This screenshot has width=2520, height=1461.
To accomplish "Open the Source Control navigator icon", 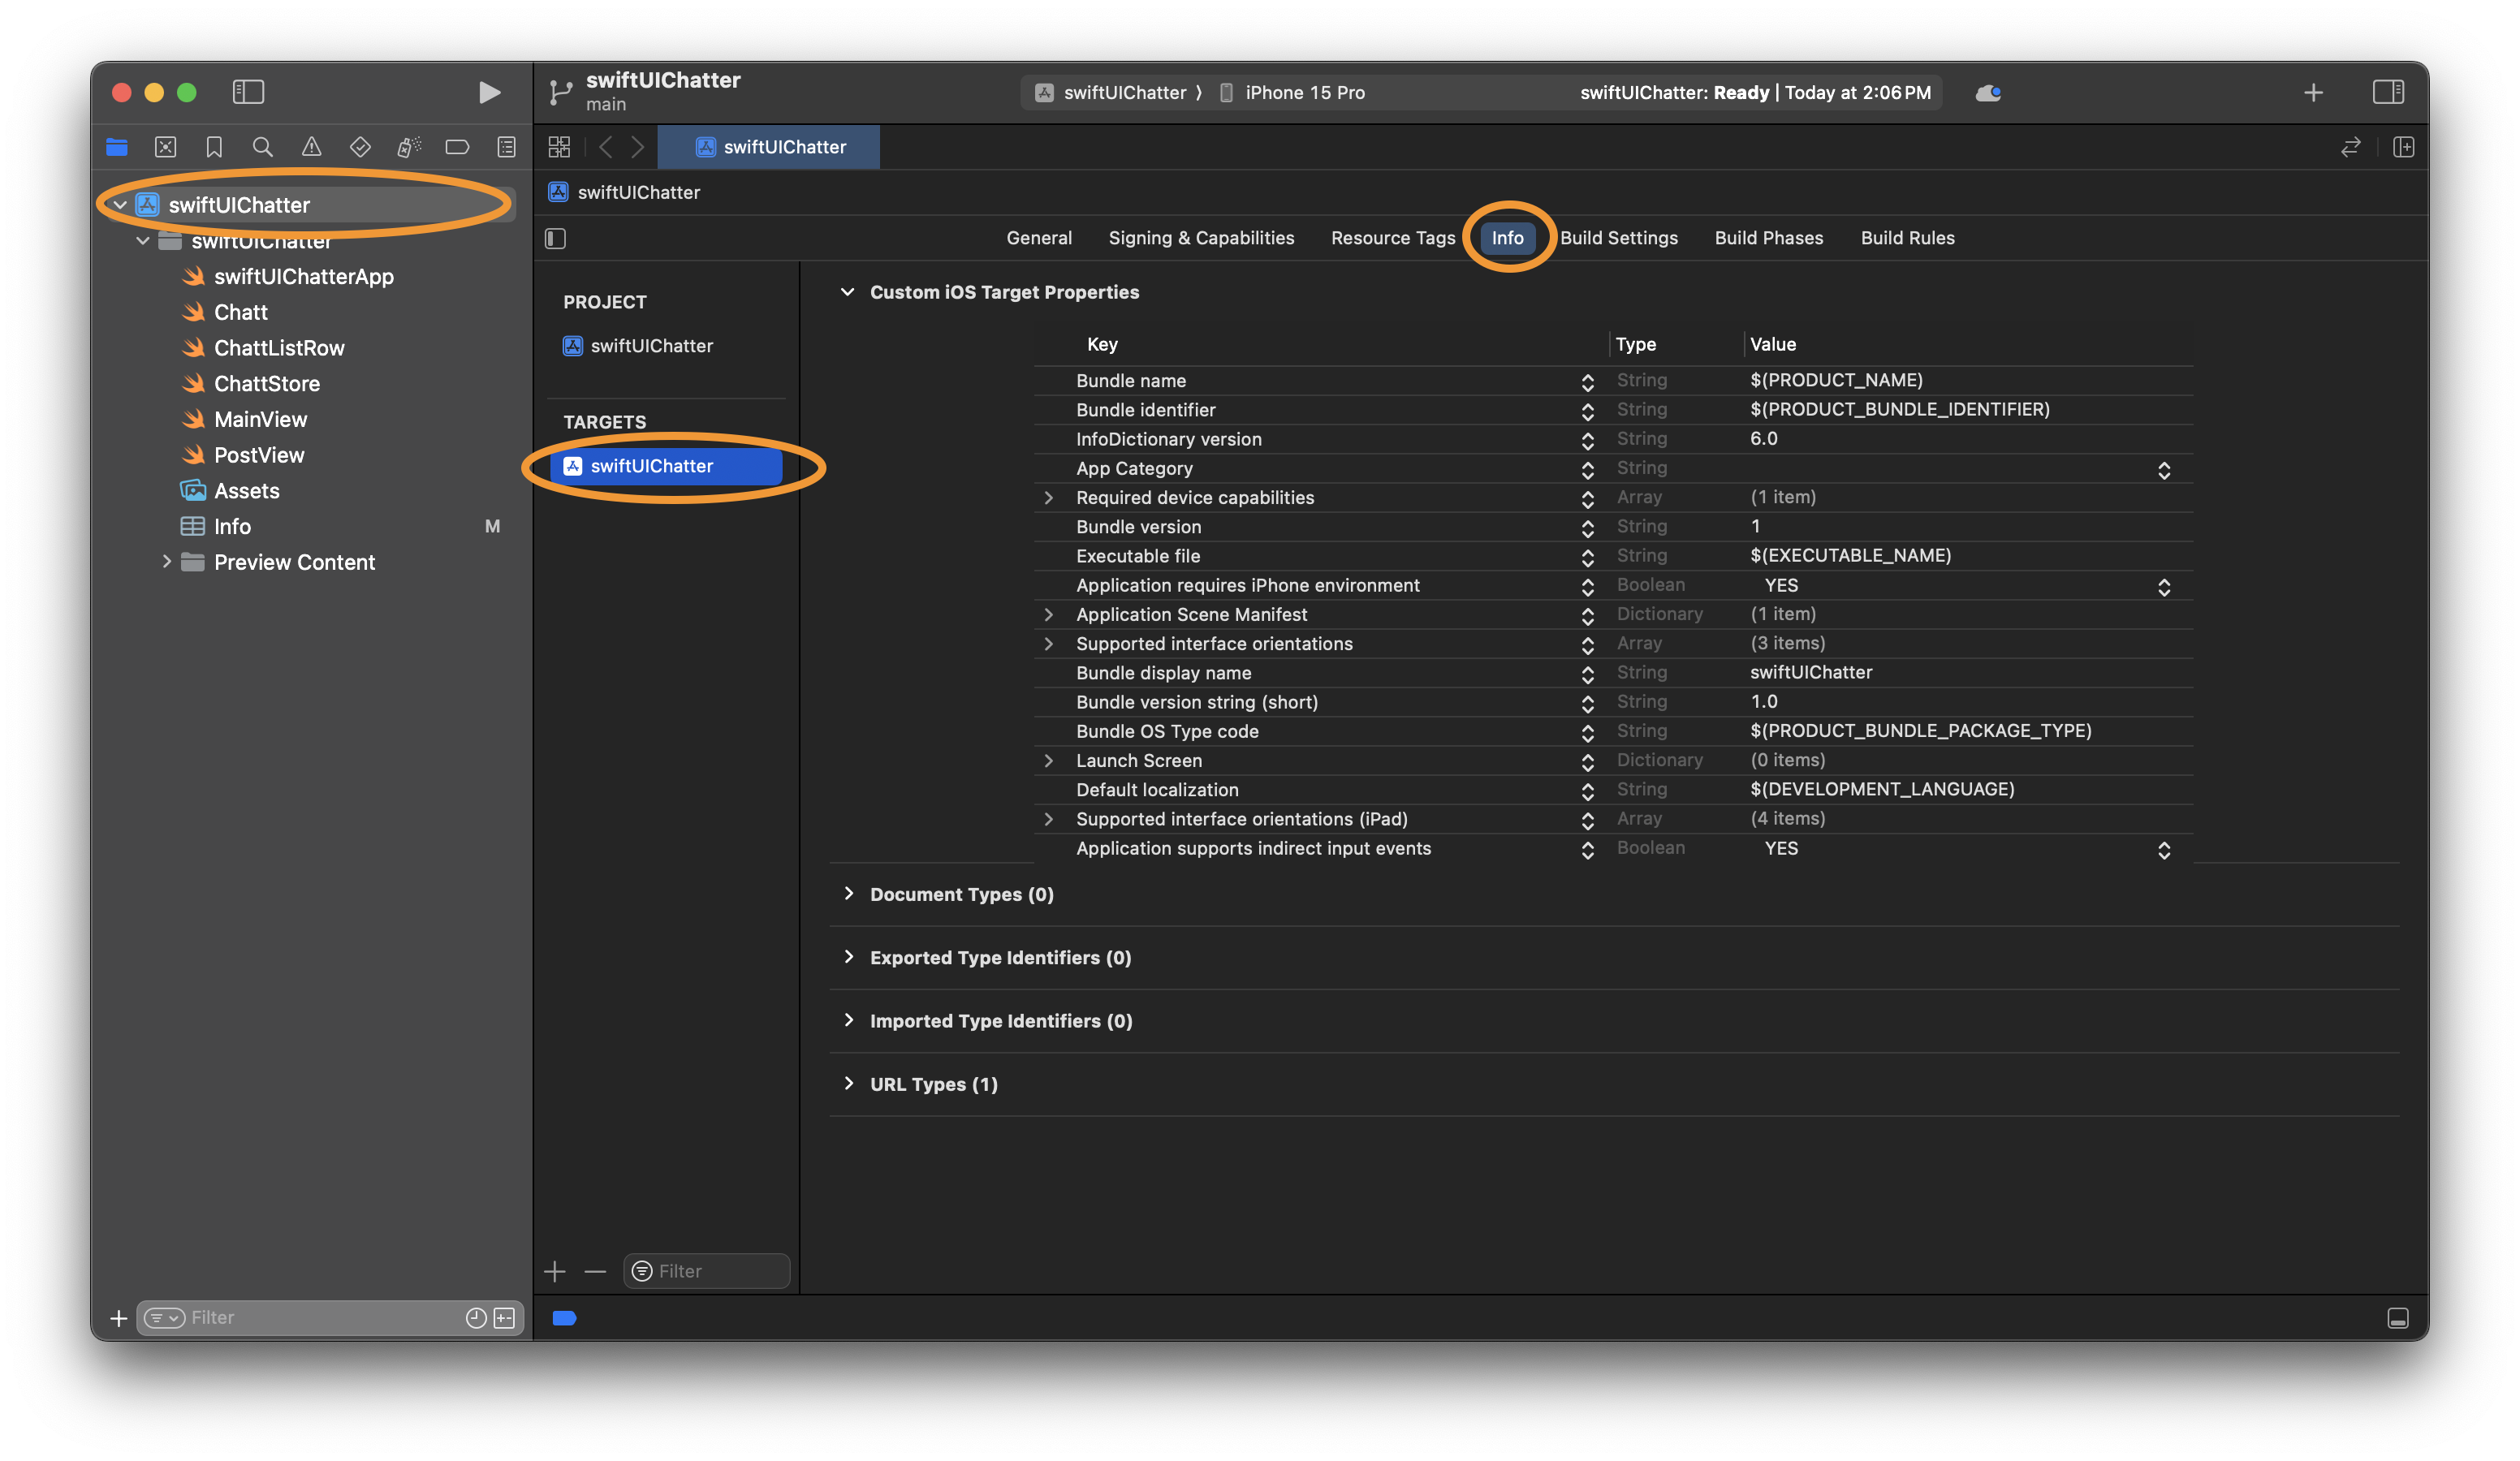I will pos(166,147).
